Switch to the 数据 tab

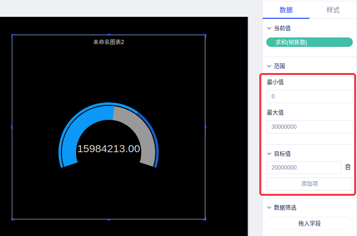[x=286, y=10]
